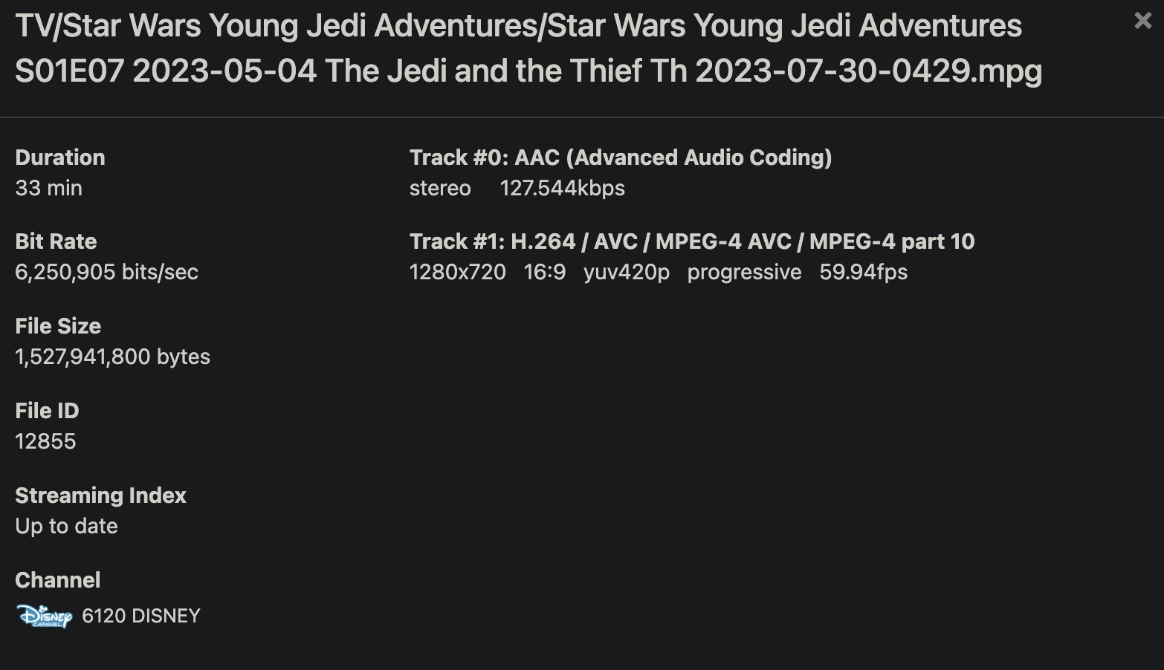This screenshot has height=670, width=1164.
Task: Click the Duration label
Action: 60,157
